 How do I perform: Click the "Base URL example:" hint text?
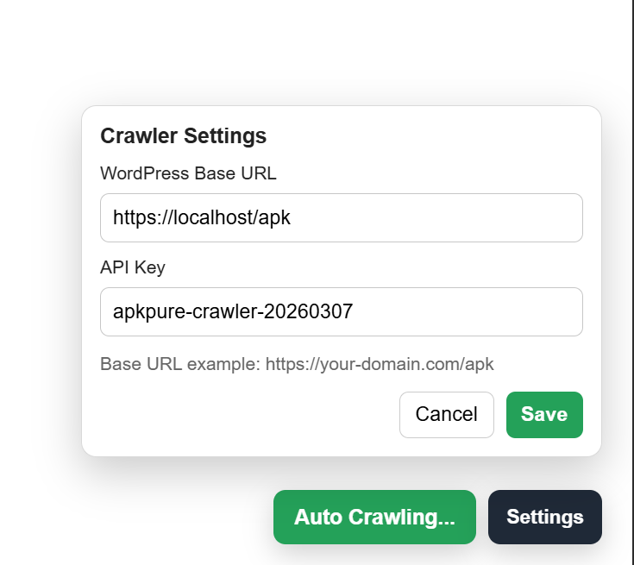[180, 364]
